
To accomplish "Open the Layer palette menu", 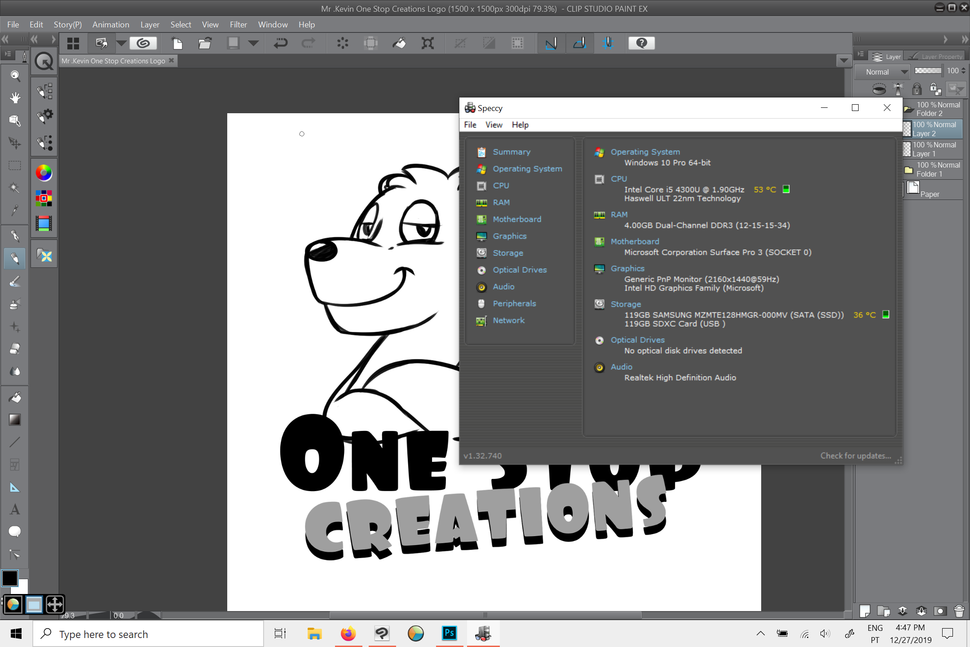I will tap(860, 55).
